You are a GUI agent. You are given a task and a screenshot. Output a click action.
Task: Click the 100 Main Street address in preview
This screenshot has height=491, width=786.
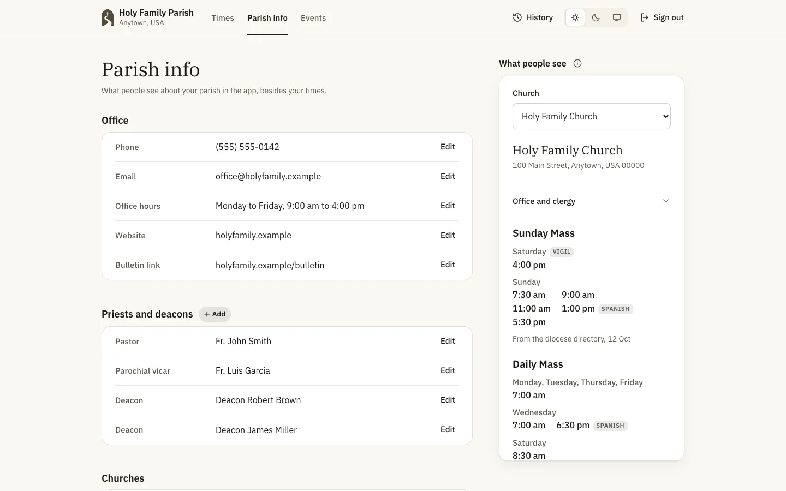pyautogui.click(x=578, y=165)
